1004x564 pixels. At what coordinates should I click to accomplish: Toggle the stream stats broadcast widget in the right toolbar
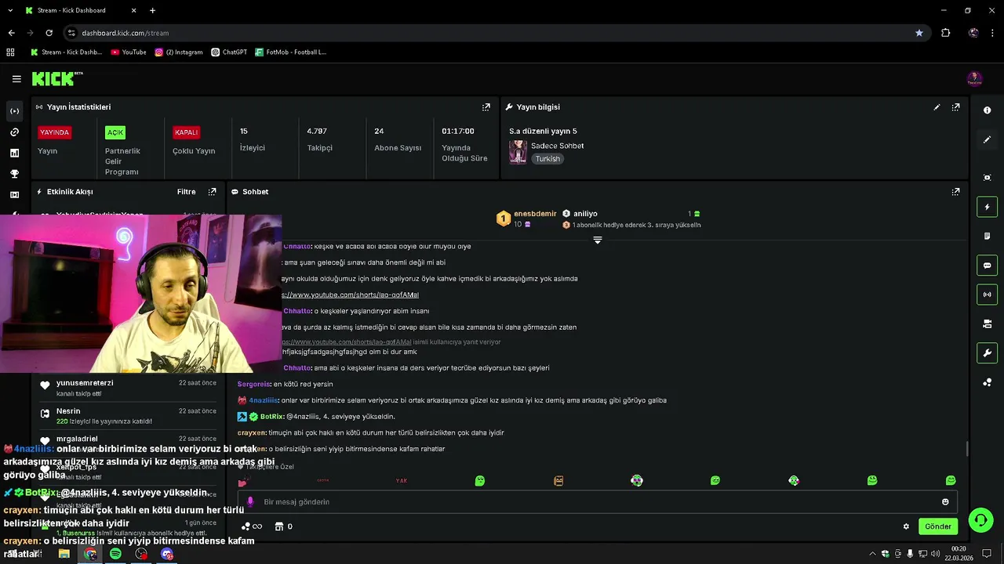pyautogui.click(x=988, y=295)
